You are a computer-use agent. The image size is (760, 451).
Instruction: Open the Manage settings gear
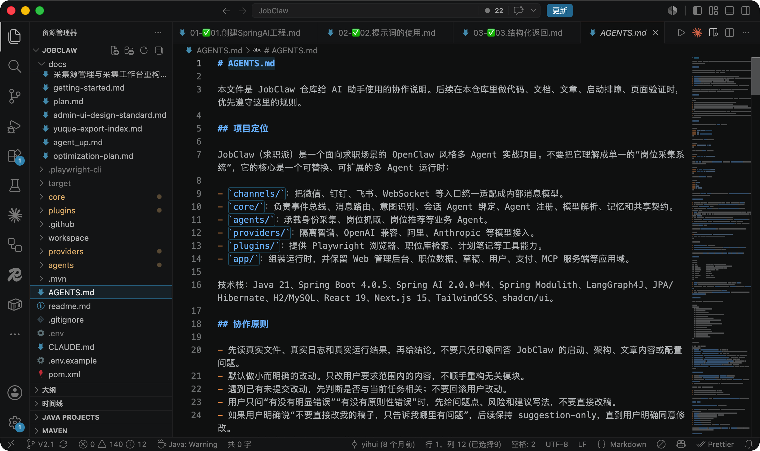(15, 422)
